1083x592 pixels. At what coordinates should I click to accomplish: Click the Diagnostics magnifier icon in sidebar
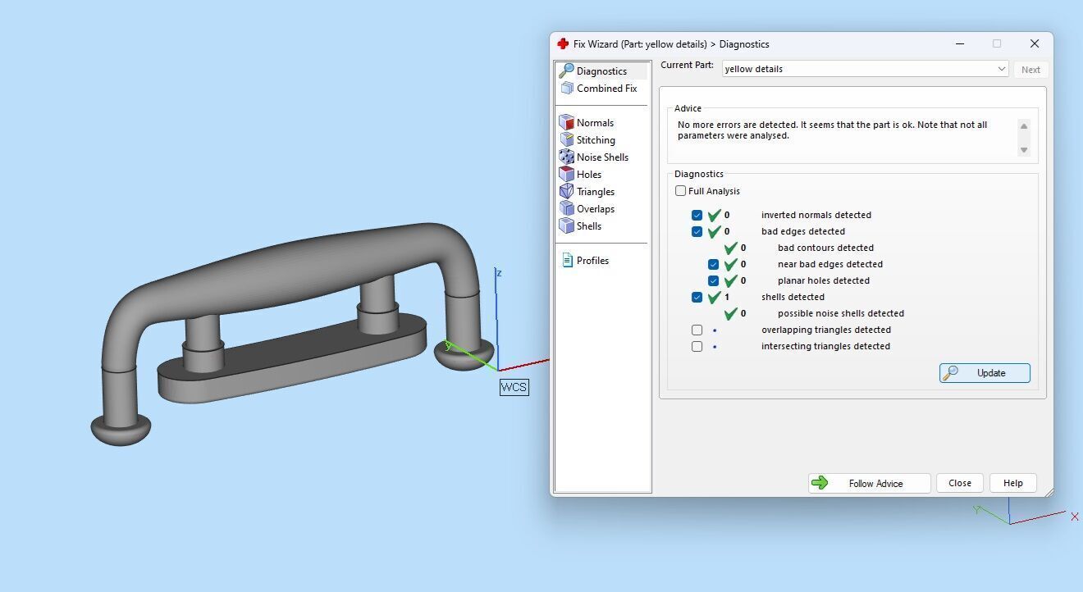(566, 71)
